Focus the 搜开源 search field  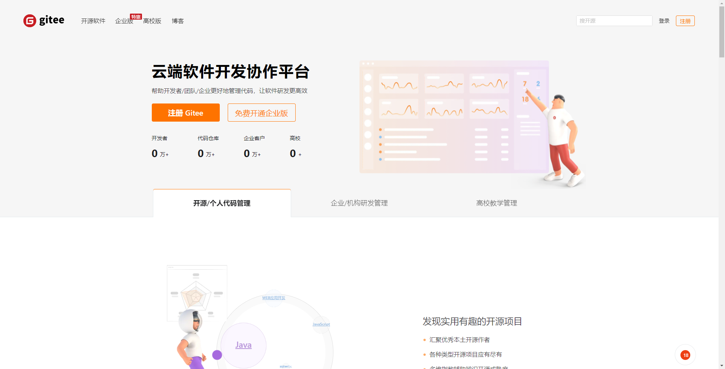[x=614, y=21]
